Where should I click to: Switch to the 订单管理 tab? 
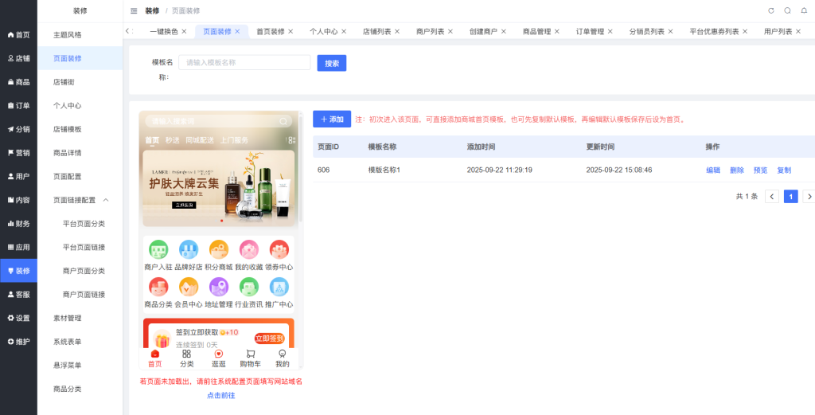[590, 31]
